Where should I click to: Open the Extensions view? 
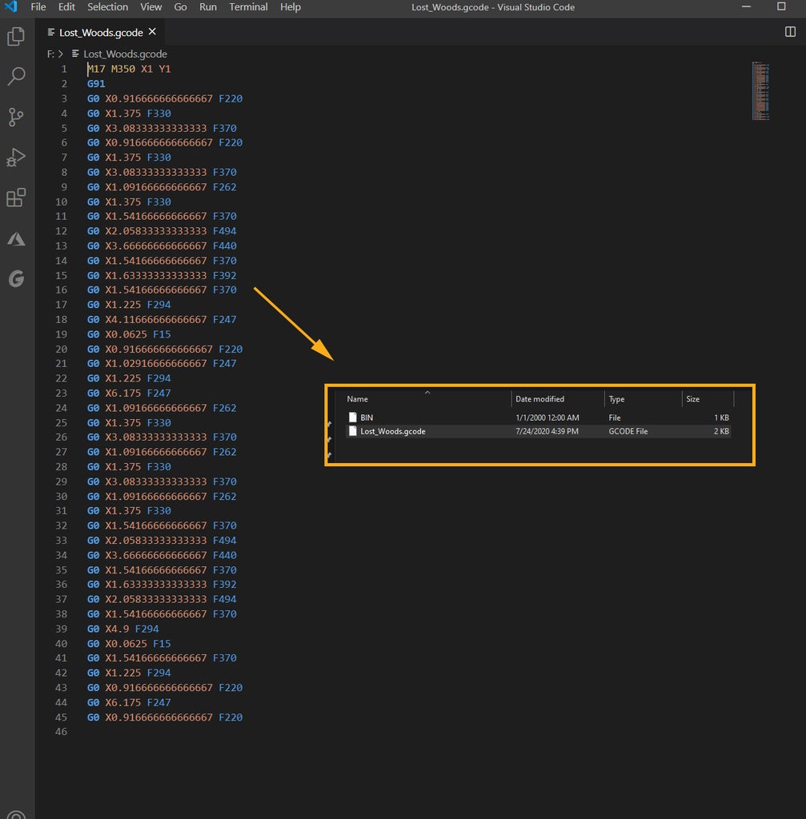pyautogui.click(x=16, y=198)
